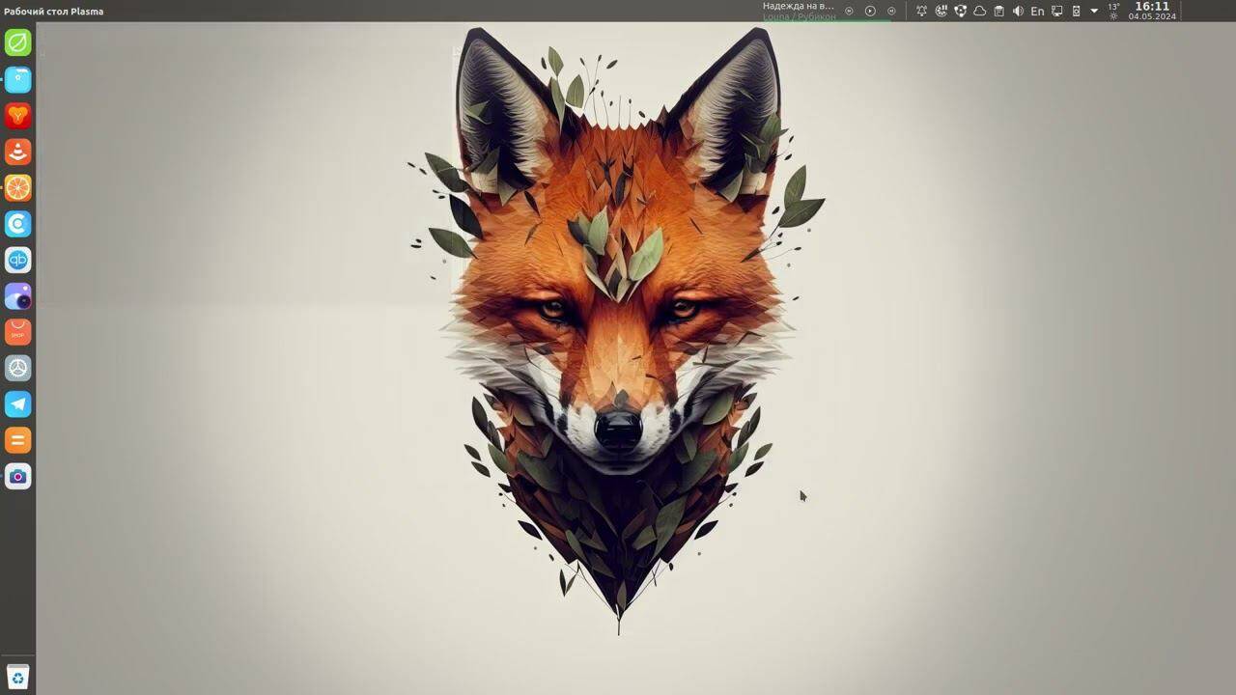Open the green leaf app in dock
Screen dimensions: 1236x695
18,42
